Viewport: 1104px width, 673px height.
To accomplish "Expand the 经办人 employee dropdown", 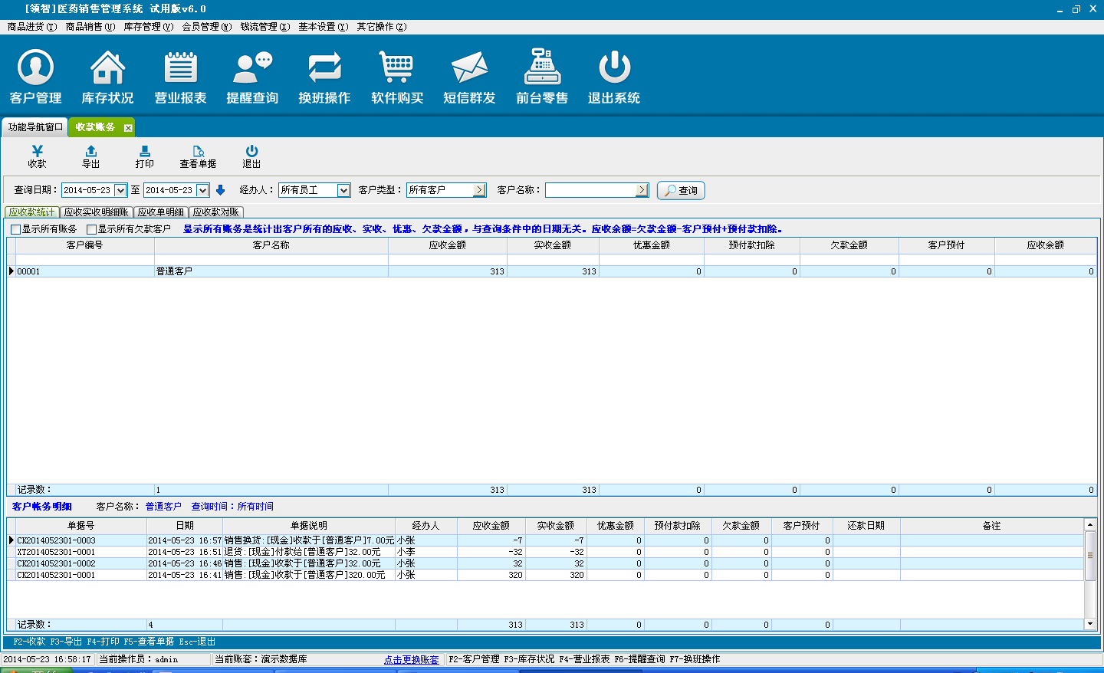I will point(343,190).
